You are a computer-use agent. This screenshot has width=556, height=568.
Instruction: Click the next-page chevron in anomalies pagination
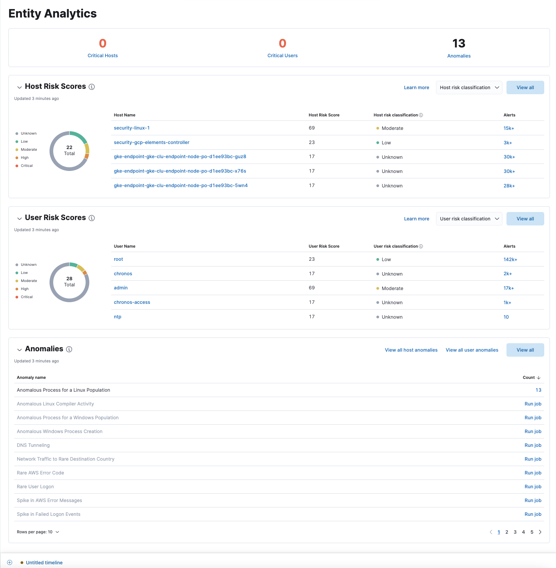540,532
